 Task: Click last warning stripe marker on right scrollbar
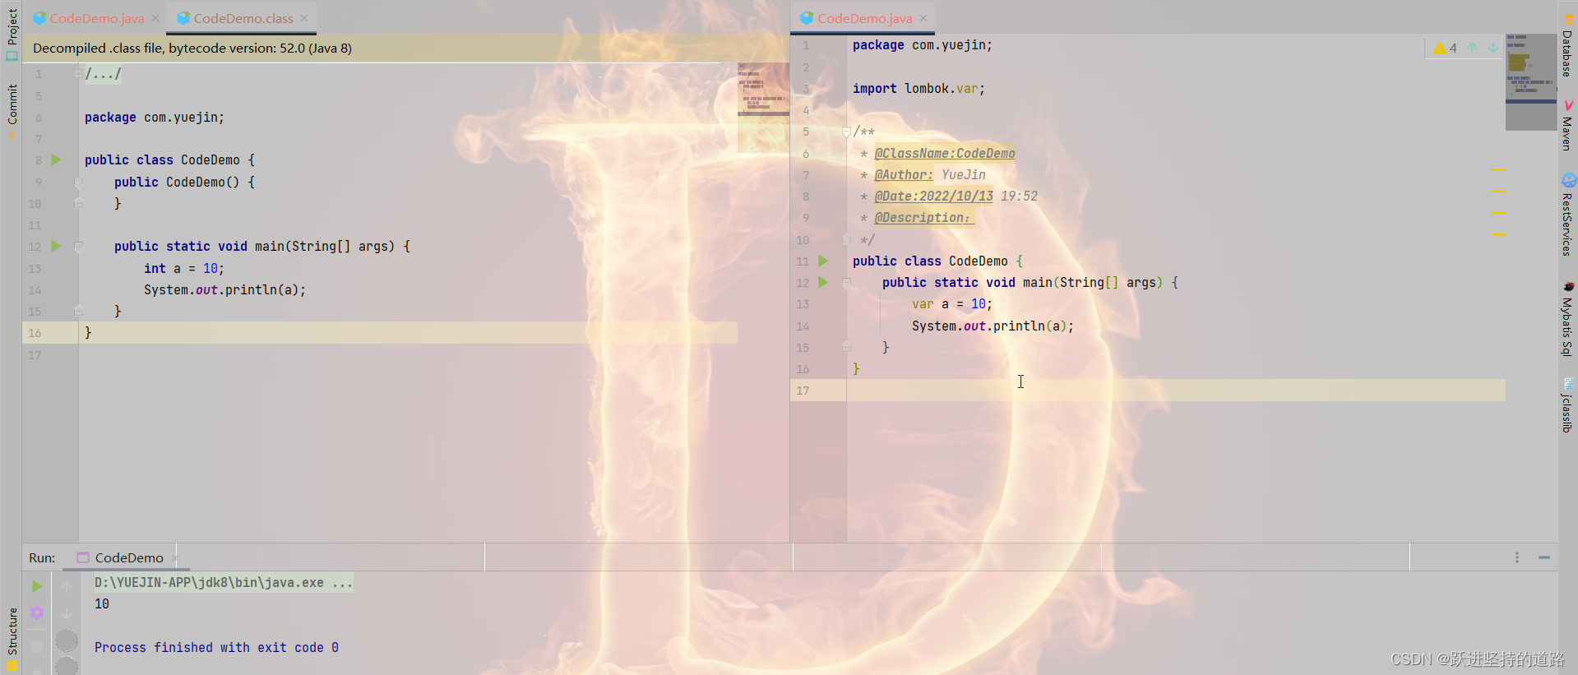[1498, 234]
